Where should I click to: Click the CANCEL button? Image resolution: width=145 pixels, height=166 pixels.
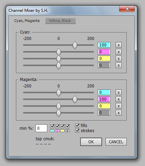(x=116, y=142)
